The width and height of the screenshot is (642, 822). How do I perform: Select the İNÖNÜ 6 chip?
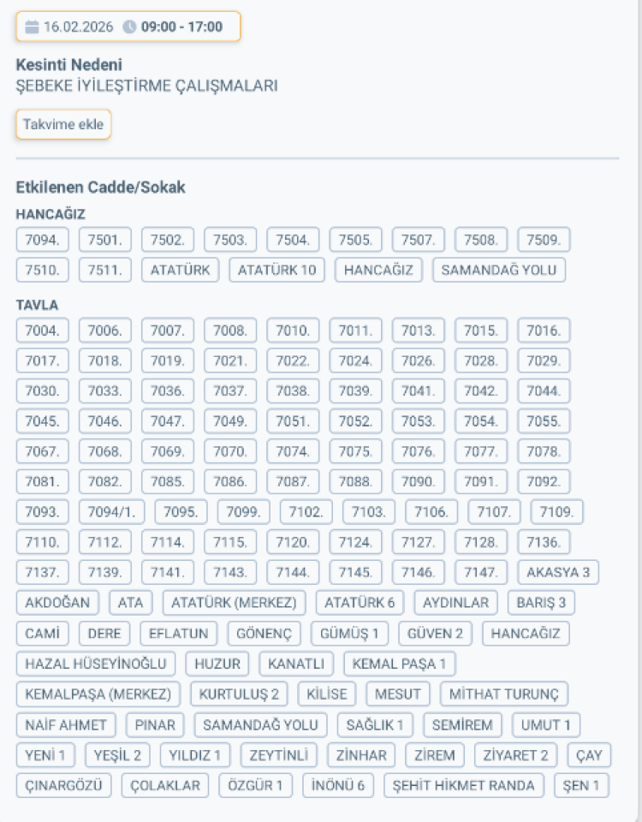[x=338, y=785]
